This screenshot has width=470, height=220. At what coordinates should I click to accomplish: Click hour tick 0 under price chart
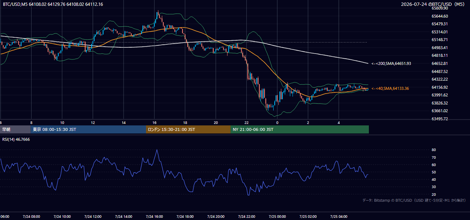coord(277,122)
